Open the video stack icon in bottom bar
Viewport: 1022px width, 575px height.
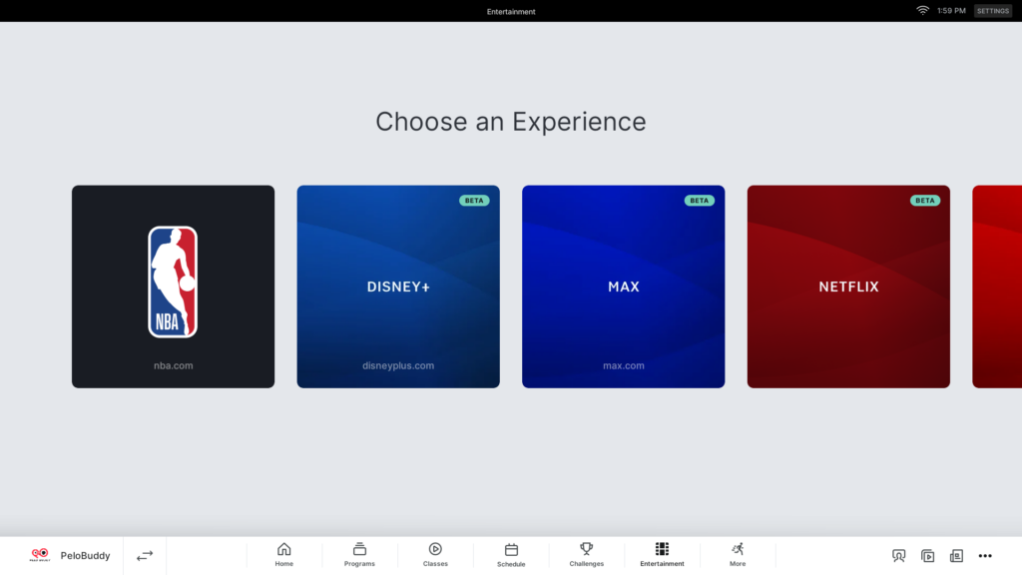pos(927,555)
